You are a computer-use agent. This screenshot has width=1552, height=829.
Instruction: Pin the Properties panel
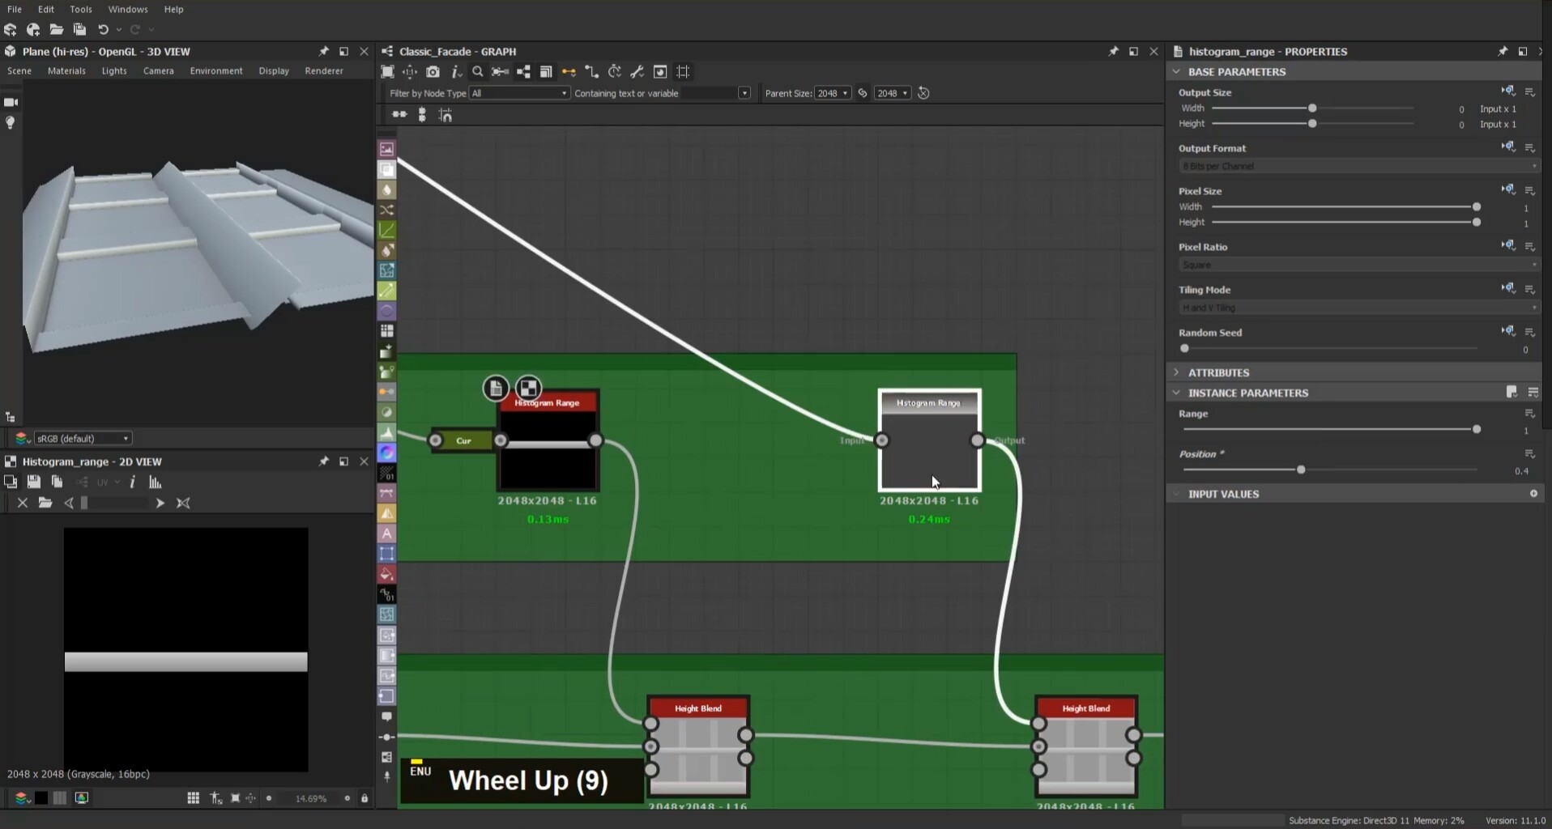coord(1503,51)
